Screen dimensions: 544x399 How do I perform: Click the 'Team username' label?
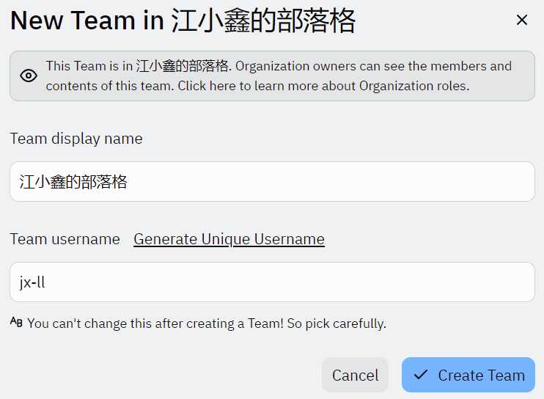(65, 239)
